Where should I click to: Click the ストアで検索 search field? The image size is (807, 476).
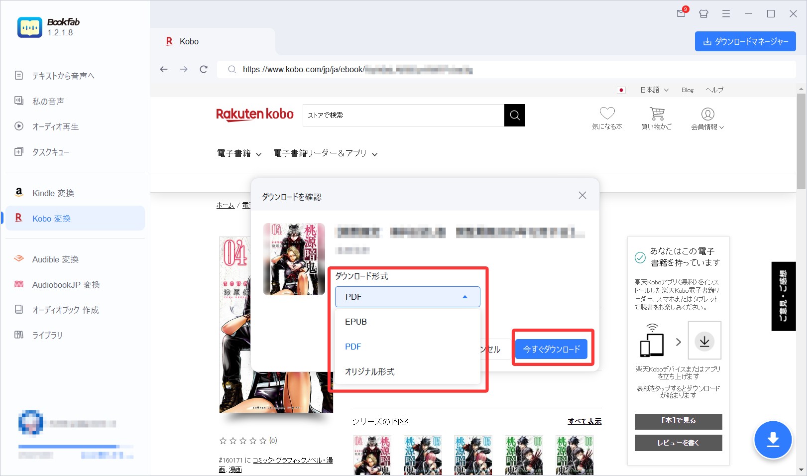tap(403, 116)
